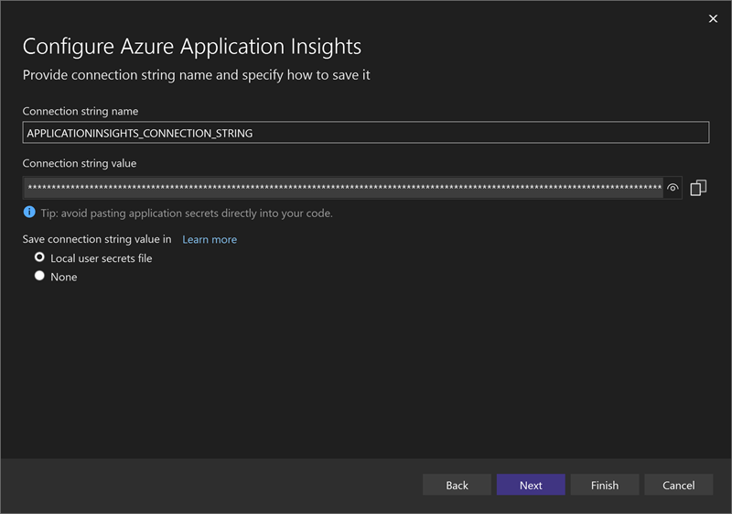Click the masked connection string value field

[x=343, y=188]
